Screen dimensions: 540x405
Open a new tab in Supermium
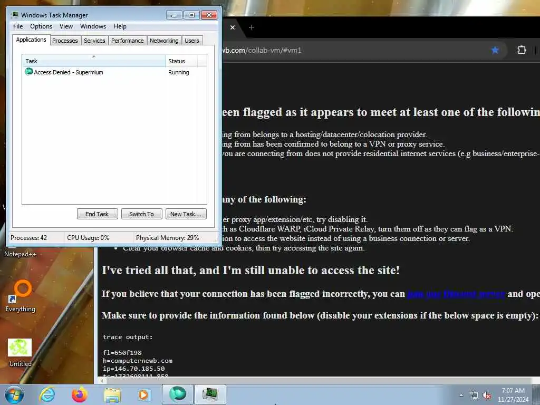pyautogui.click(x=252, y=27)
